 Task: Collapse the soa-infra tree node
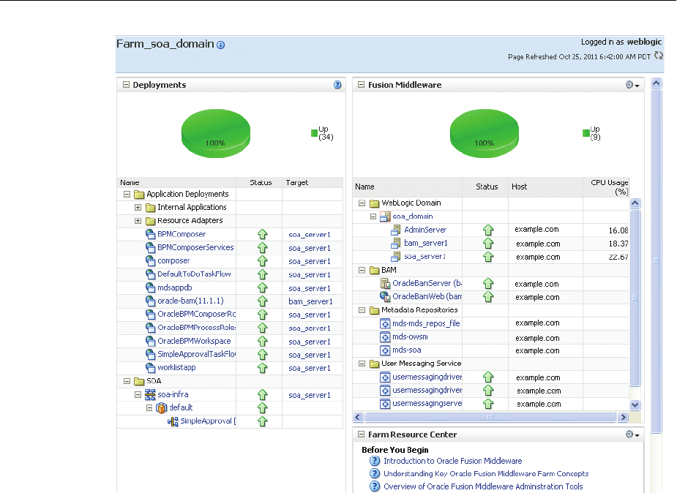pos(138,394)
